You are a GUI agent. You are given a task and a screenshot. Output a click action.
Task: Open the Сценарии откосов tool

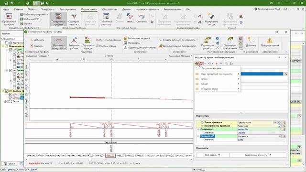tap(74, 20)
